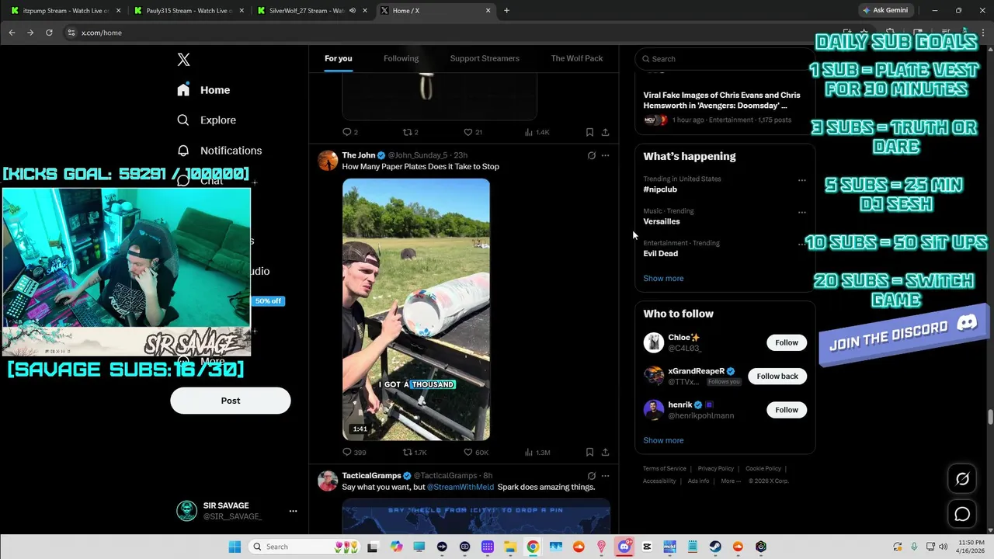
Task: Reply to The John's paper plates post
Action: point(354,452)
